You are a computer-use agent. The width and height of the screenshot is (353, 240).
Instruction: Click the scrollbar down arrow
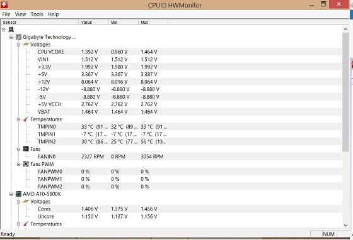(345, 225)
